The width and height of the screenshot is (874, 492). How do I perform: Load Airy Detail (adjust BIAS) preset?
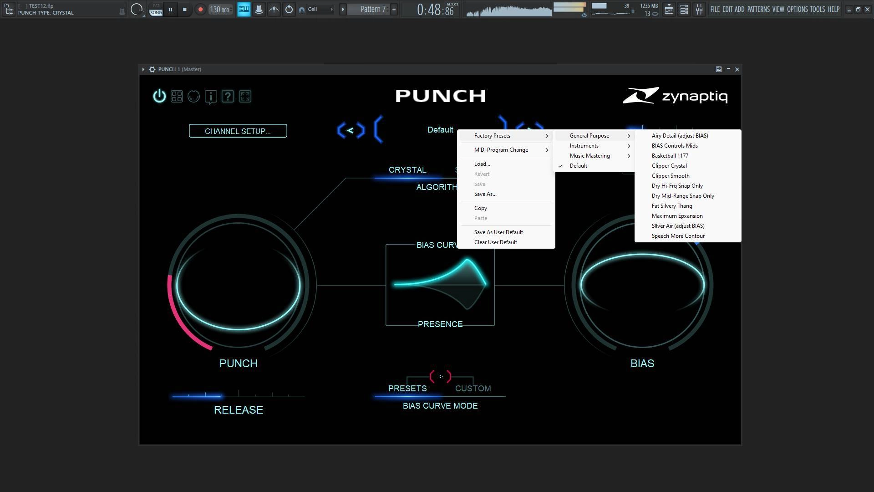point(688,136)
